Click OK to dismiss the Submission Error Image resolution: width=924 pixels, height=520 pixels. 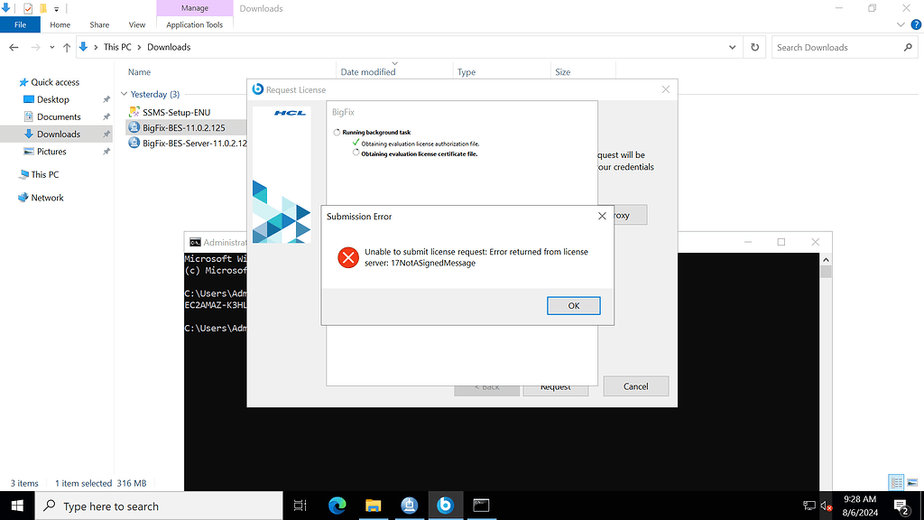click(573, 305)
